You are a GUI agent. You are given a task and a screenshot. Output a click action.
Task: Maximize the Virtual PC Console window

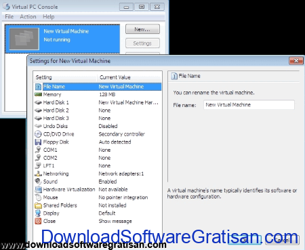click(142, 7)
